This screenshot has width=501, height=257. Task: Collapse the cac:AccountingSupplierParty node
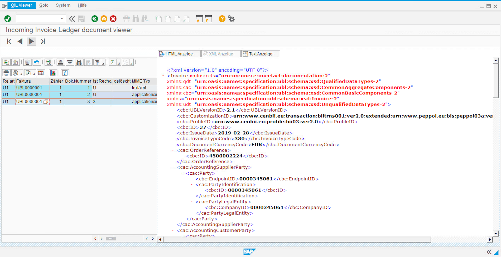click(x=173, y=167)
